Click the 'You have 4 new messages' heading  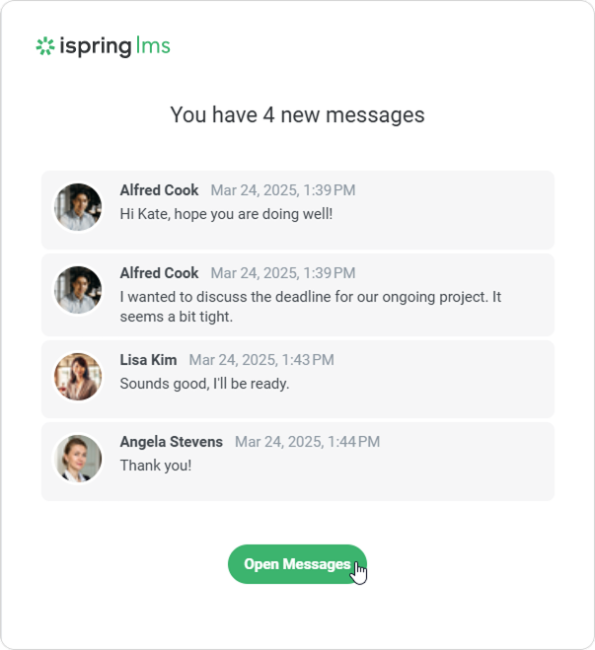tap(297, 115)
